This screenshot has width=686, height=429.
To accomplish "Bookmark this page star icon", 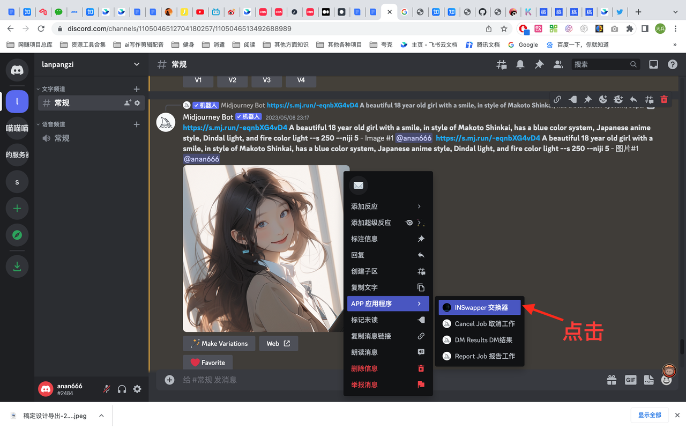I will click(x=504, y=28).
